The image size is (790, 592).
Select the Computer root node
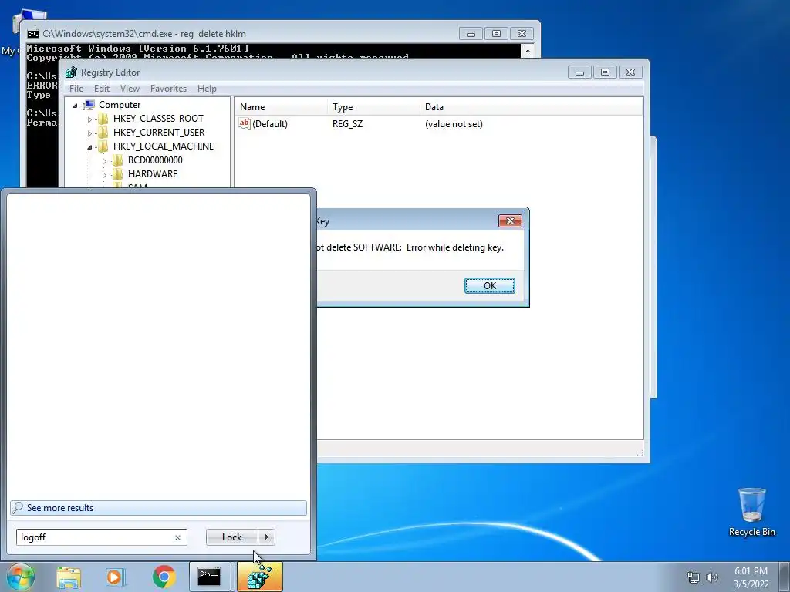coord(120,105)
